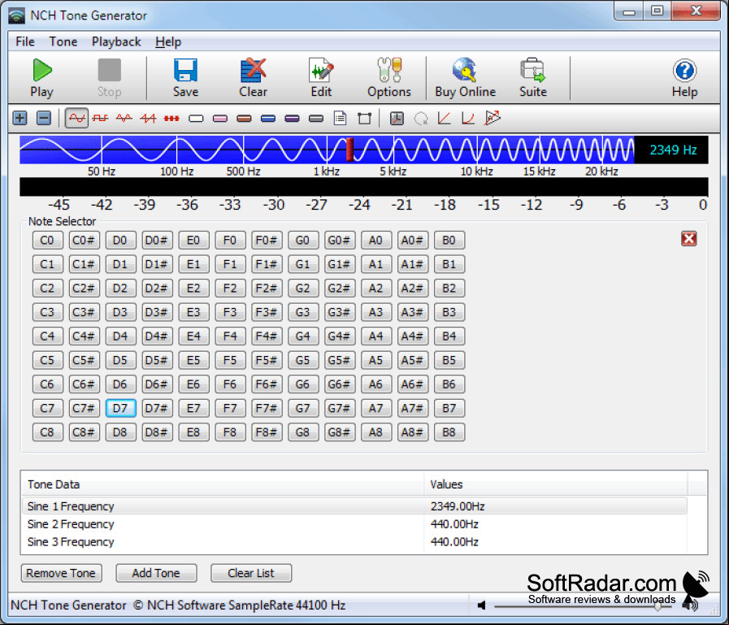Select the Sine 1 Frequency row
The image size is (729, 625).
[x=354, y=506]
